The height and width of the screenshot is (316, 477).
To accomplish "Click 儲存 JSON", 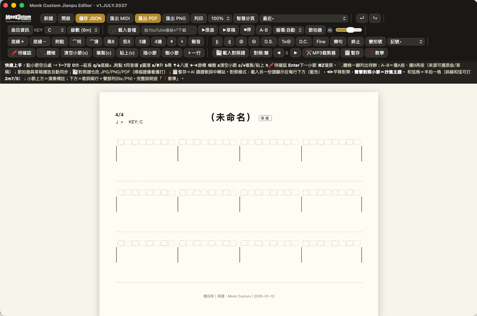I will coord(90,18).
